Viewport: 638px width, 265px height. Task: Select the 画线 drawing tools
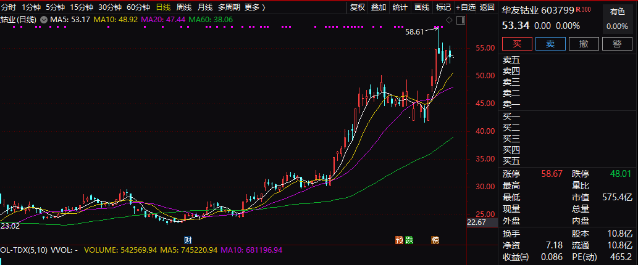tap(421, 7)
